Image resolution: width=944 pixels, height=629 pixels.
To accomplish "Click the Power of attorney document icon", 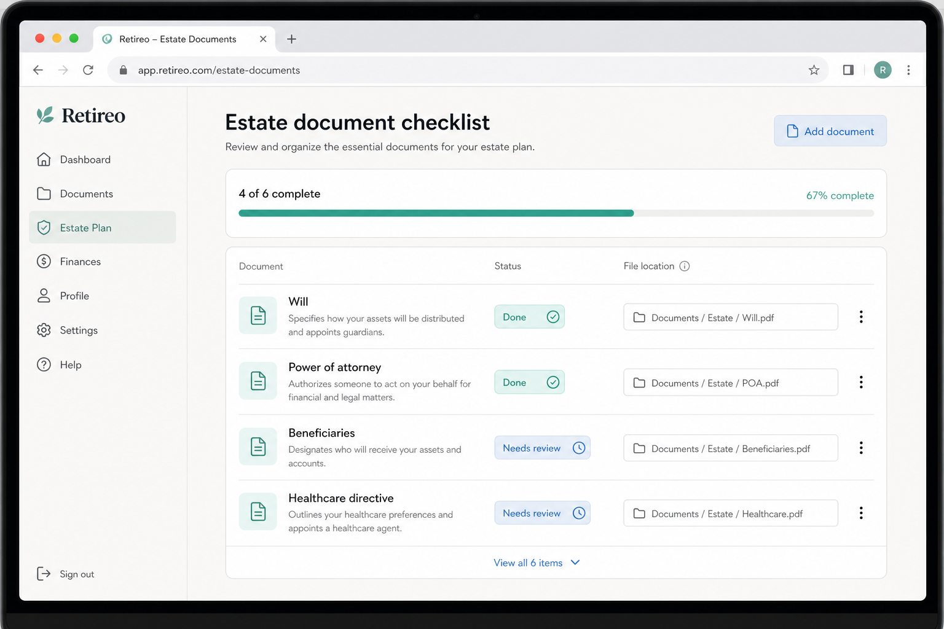I will click(258, 381).
